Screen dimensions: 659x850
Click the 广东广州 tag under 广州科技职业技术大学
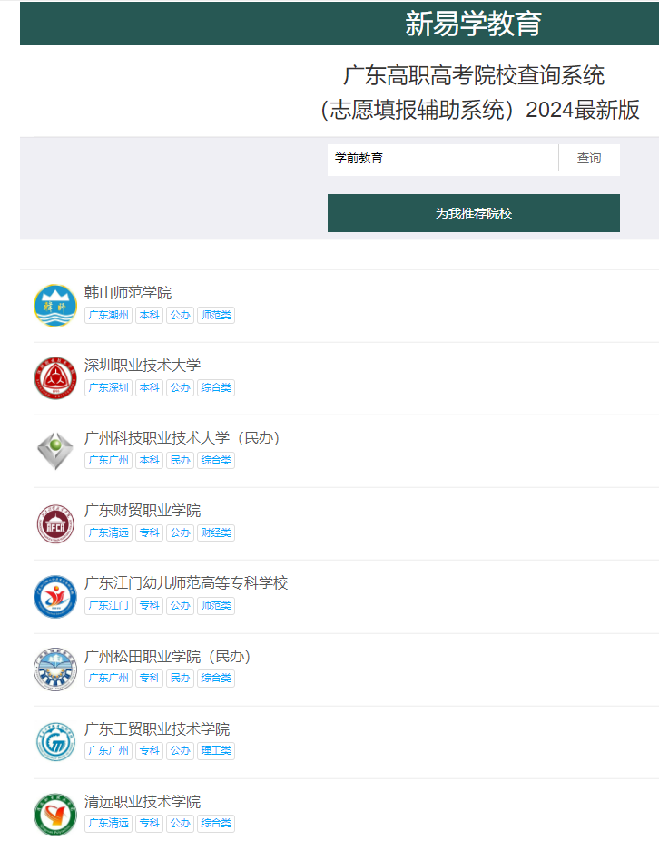(x=109, y=460)
